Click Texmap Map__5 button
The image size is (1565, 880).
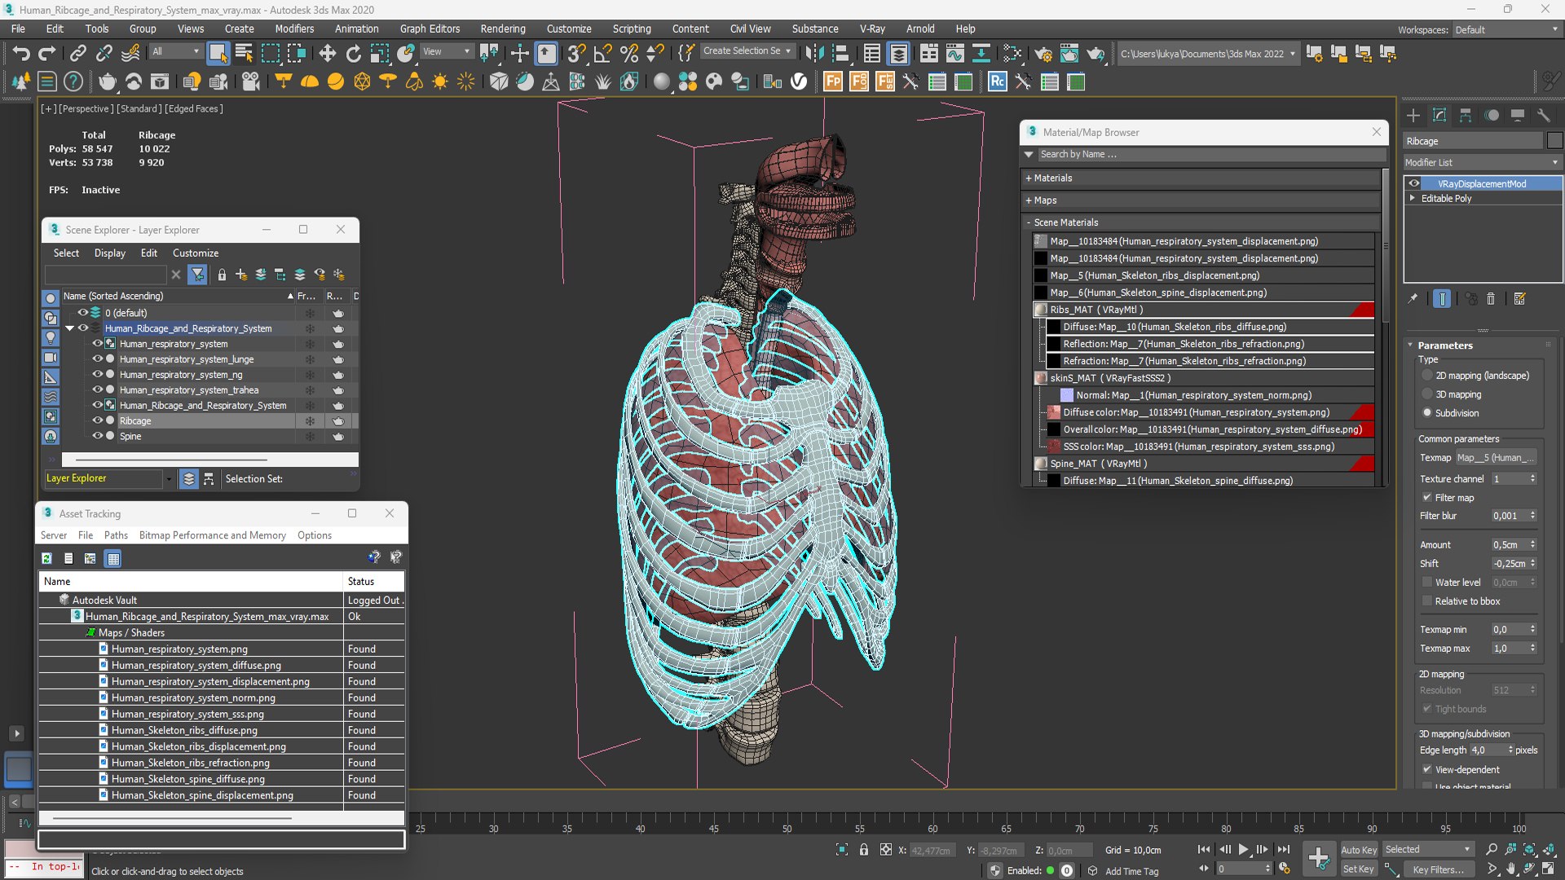(x=1497, y=457)
